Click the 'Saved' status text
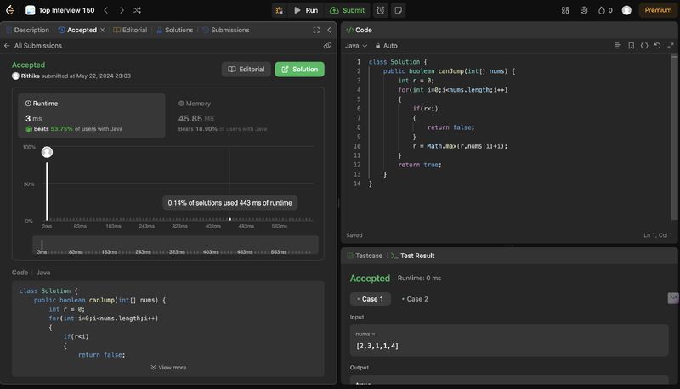Screen dimensions: 680x389 pyautogui.click(x=354, y=235)
